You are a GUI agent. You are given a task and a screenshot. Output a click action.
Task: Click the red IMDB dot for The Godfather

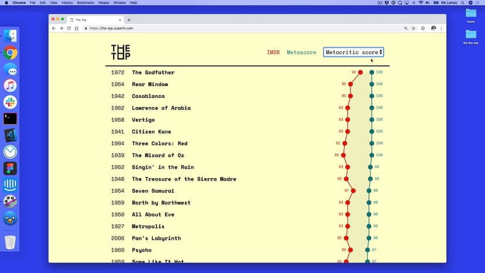(x=360, y=72)
